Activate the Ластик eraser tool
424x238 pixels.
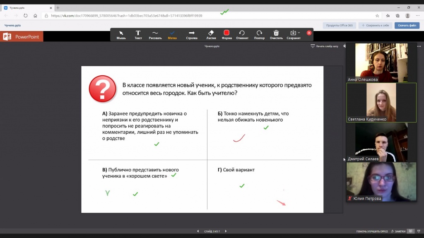[x=211, y=34]
